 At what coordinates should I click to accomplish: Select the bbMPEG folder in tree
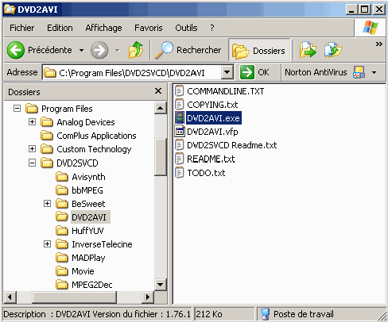[x=87, y=190]
